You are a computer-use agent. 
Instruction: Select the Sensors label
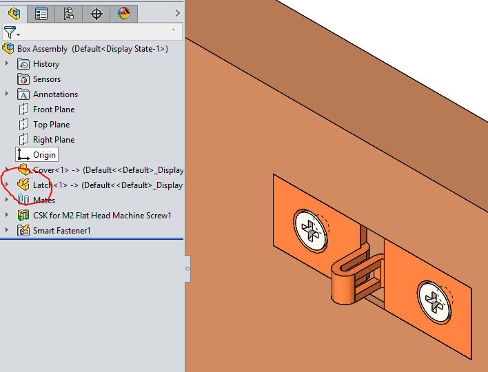pyautogui.click(x=47, y=79)
